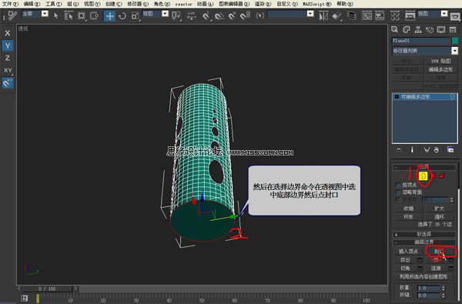462x304 pixels.
Task: Open the Utilities command panel tab
Action: tap(453, 29)
